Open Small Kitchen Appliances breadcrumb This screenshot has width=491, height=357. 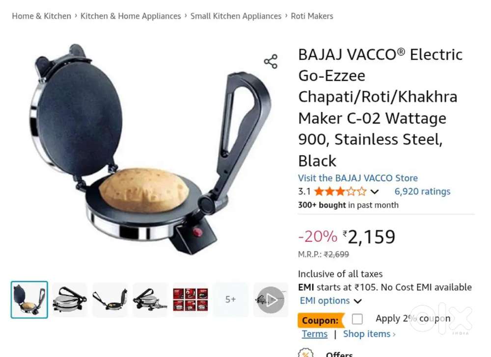click(236, 16)
